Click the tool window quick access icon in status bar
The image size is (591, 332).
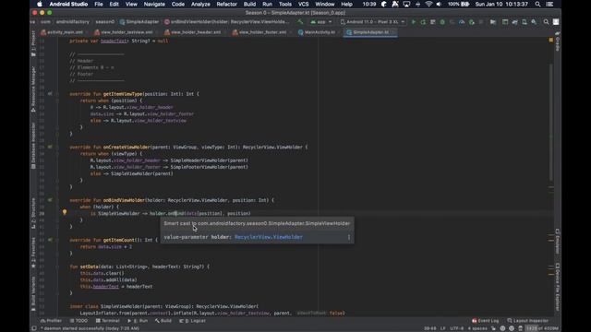(34, 328)
